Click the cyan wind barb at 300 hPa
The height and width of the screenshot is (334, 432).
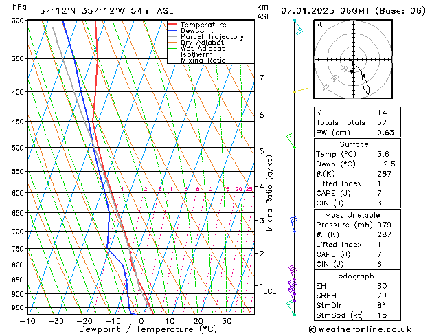299,27
